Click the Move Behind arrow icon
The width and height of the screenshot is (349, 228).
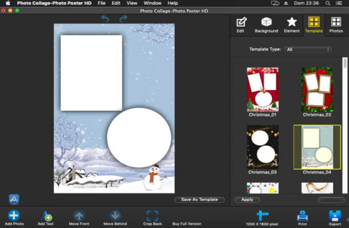coord(115,216)
